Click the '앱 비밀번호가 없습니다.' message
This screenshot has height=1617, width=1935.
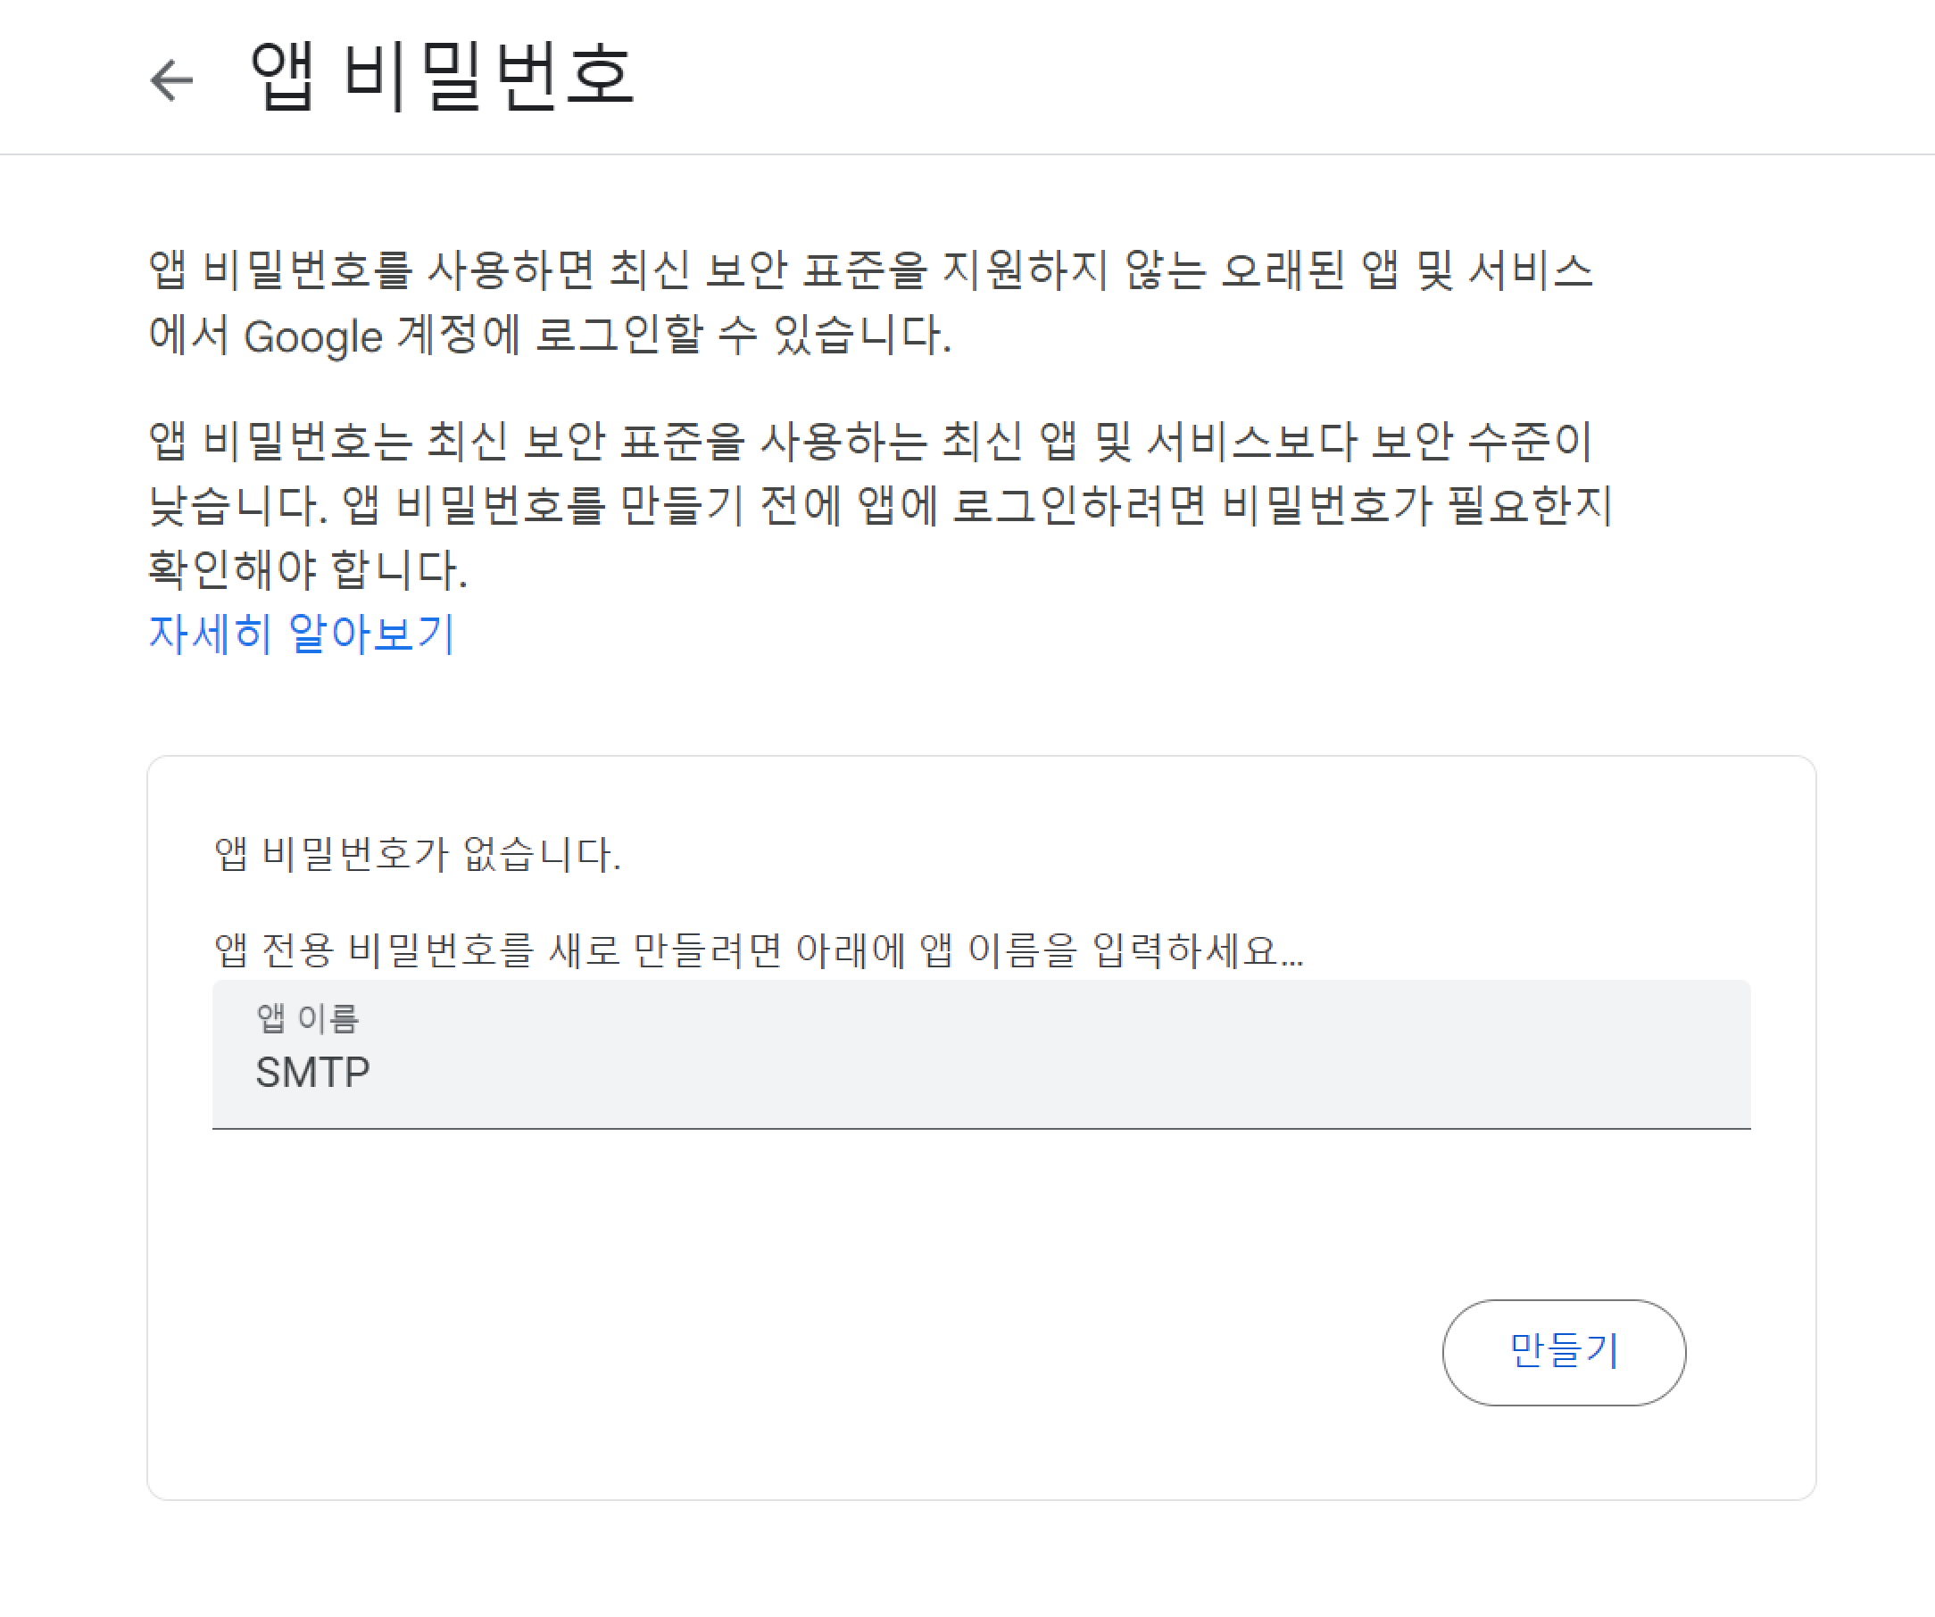pyautogui.click(x=418, y=854)
